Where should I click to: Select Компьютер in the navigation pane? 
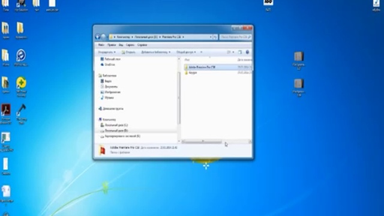coord(107,119)
